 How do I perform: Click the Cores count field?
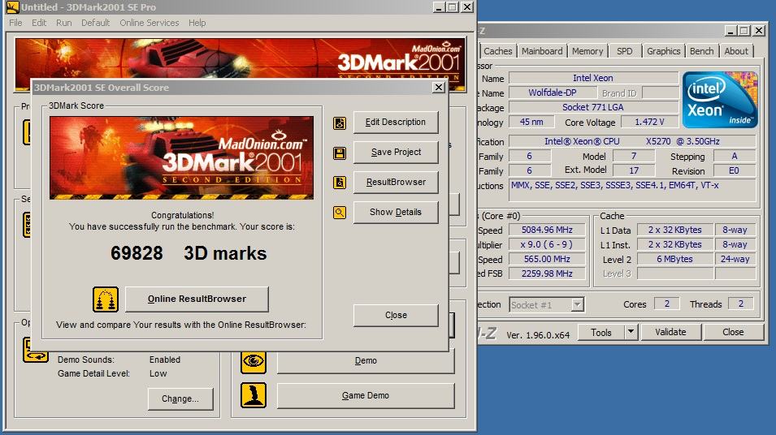click(666, 304)
